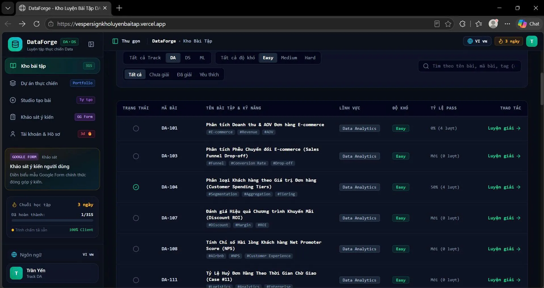Open Dự án thực chiến layers icon
Viewport: 544px width, 288px height.
pos(13,83)
